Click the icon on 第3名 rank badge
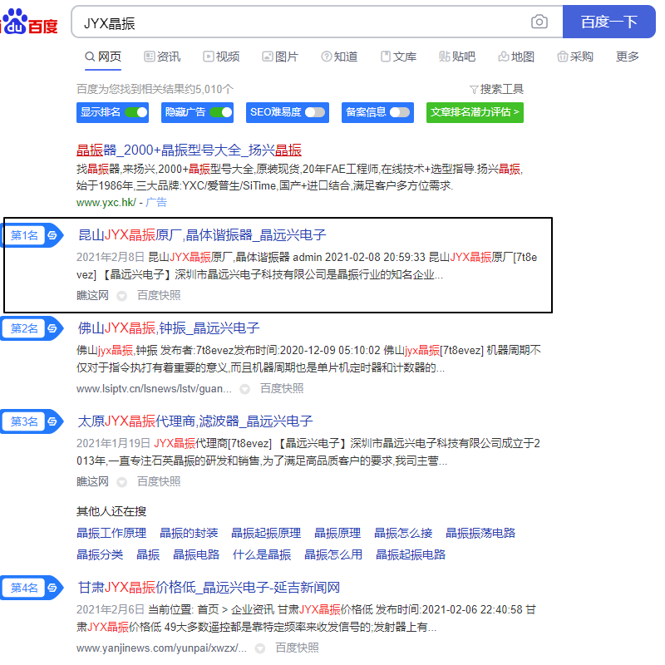This screenshot has width=665, height=665. 52,421
